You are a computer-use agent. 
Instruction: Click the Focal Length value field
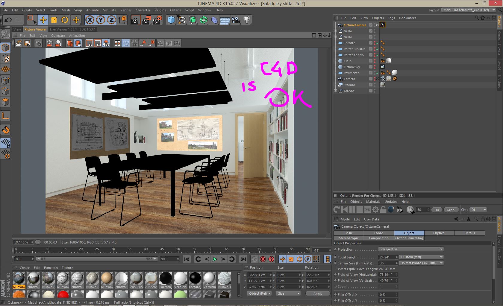pos(388,257)
